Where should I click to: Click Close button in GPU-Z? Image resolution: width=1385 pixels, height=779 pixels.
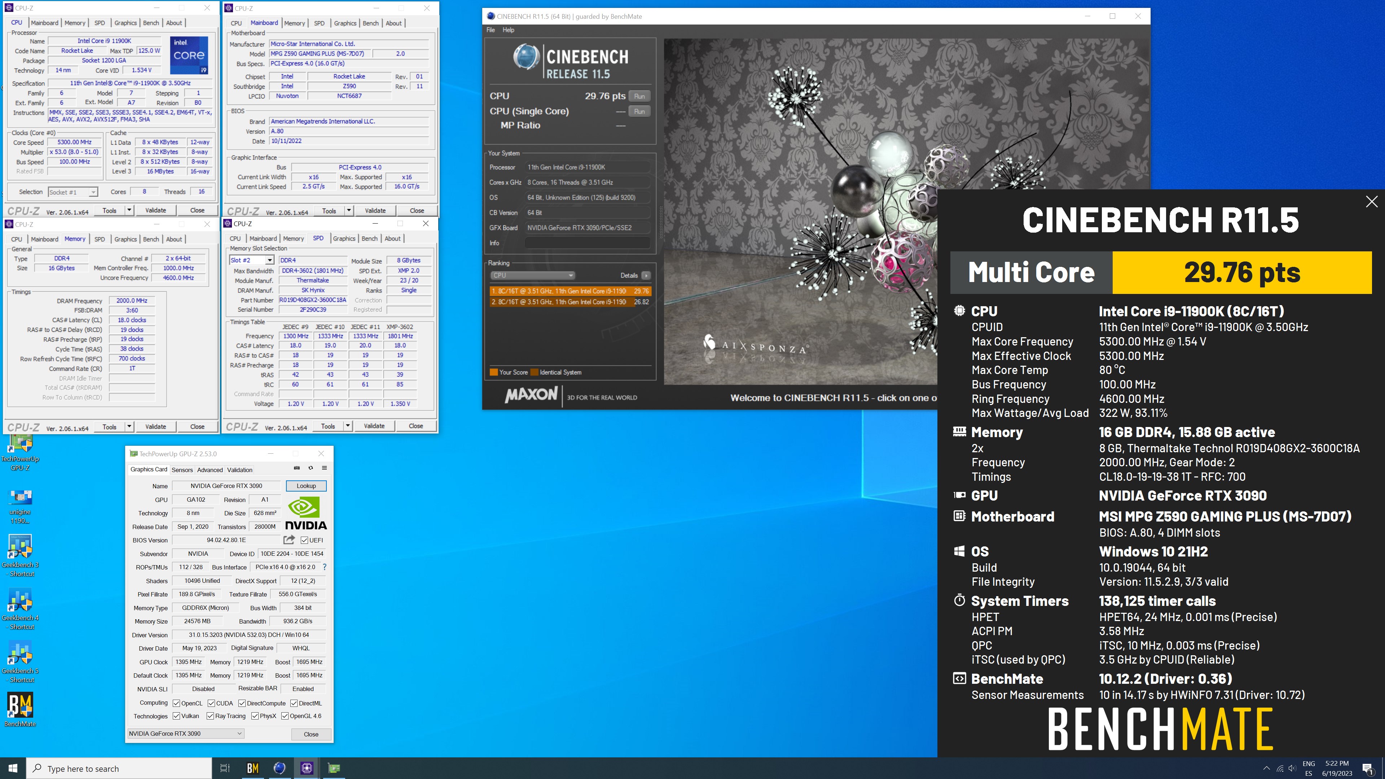point(311,734)
